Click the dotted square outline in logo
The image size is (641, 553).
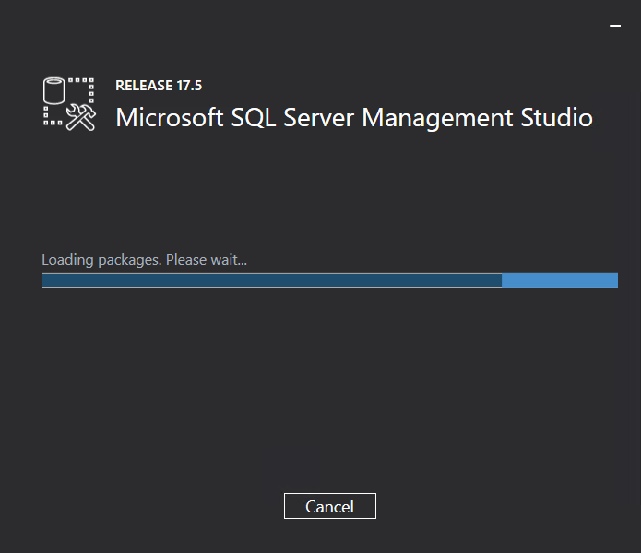point(69,102)
